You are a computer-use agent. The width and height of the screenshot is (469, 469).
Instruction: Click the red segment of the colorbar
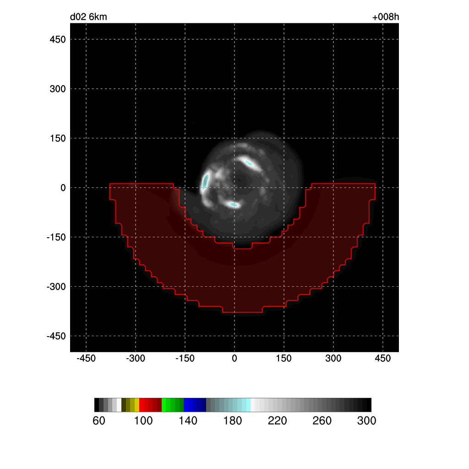point(150,405)
